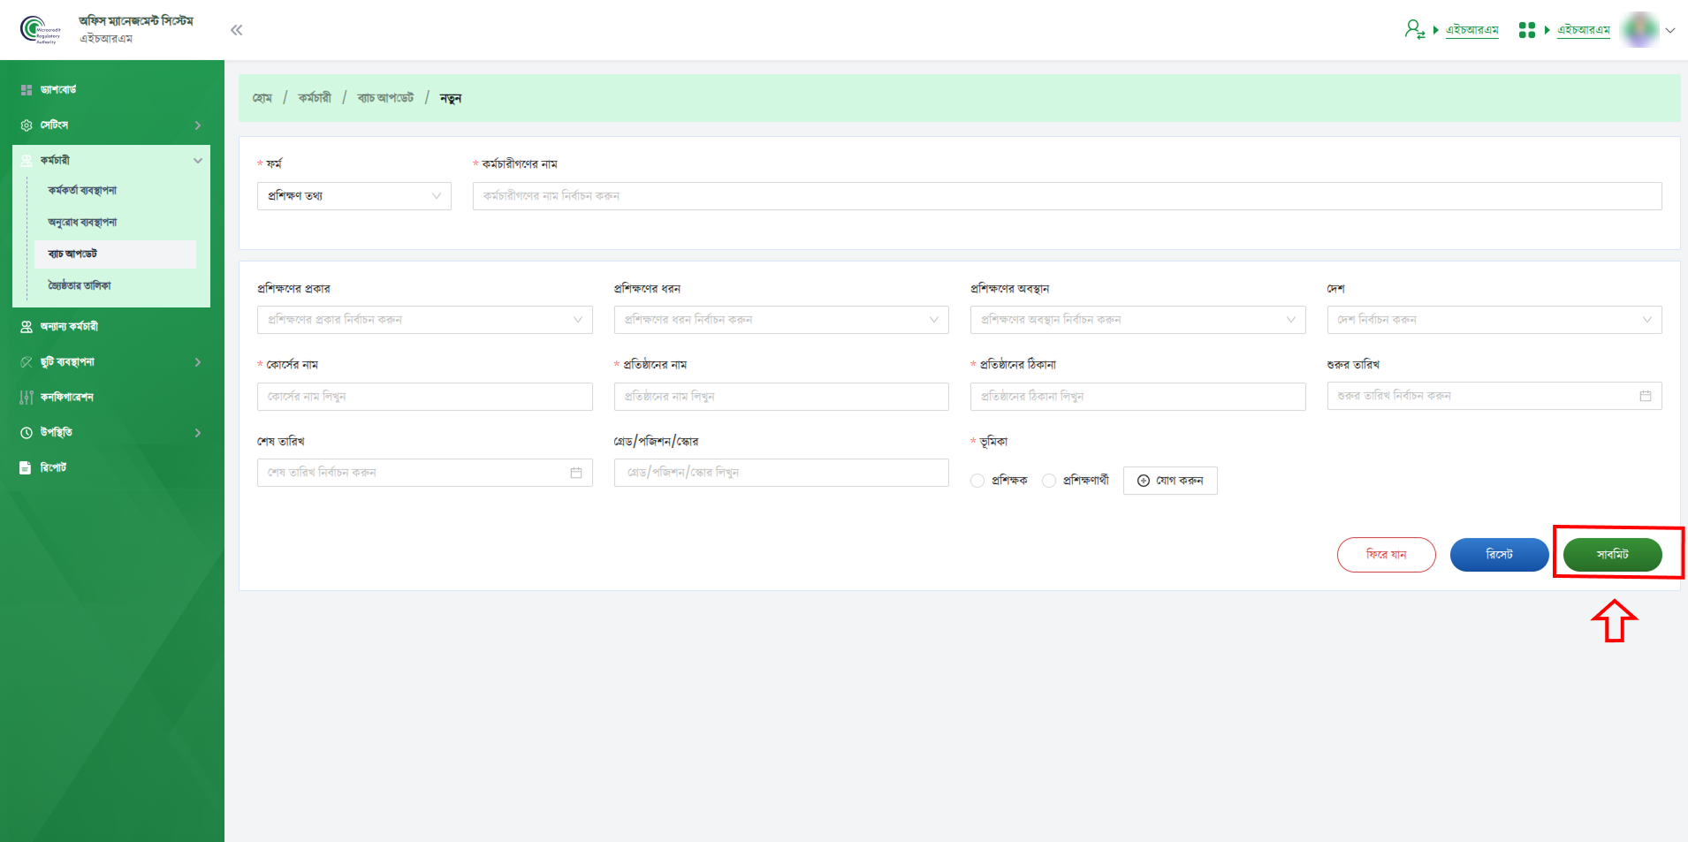The image size is (1688, 842).
Task: Open the ফর্ম dropdown showing প্রশিক্ষণ তথ্য
Action: [354, 196]
